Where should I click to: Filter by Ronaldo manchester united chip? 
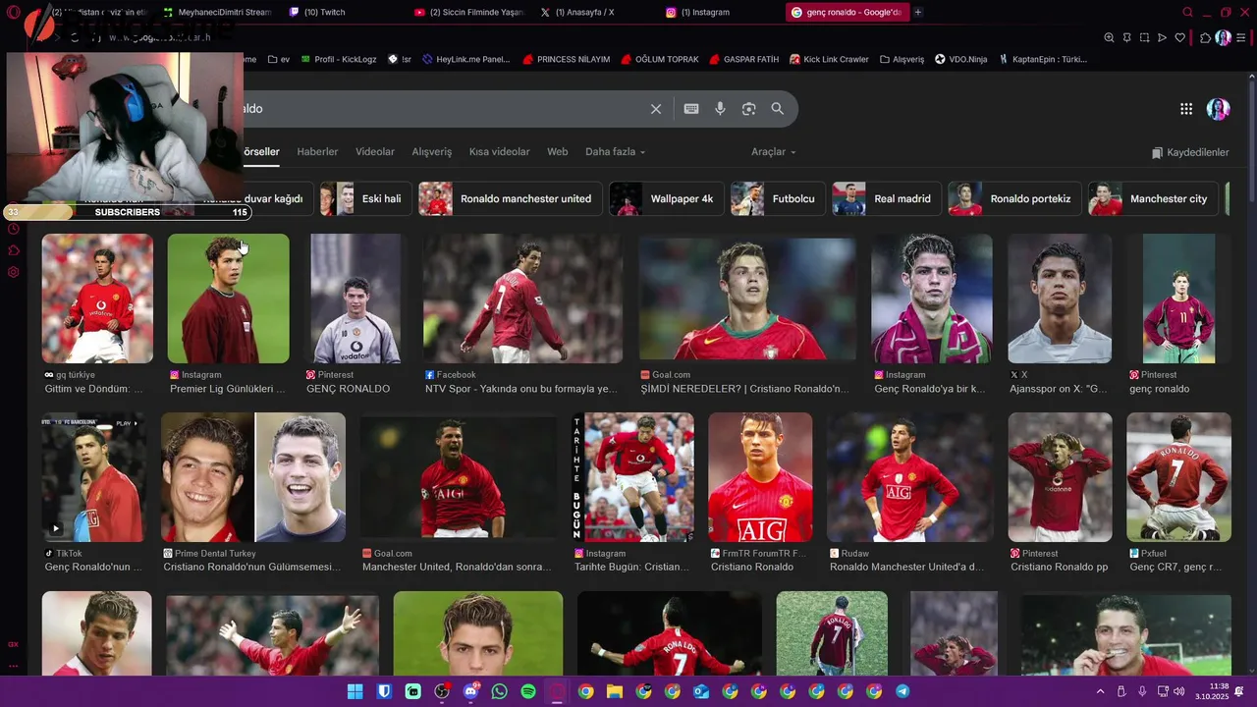tap(511, 198)
